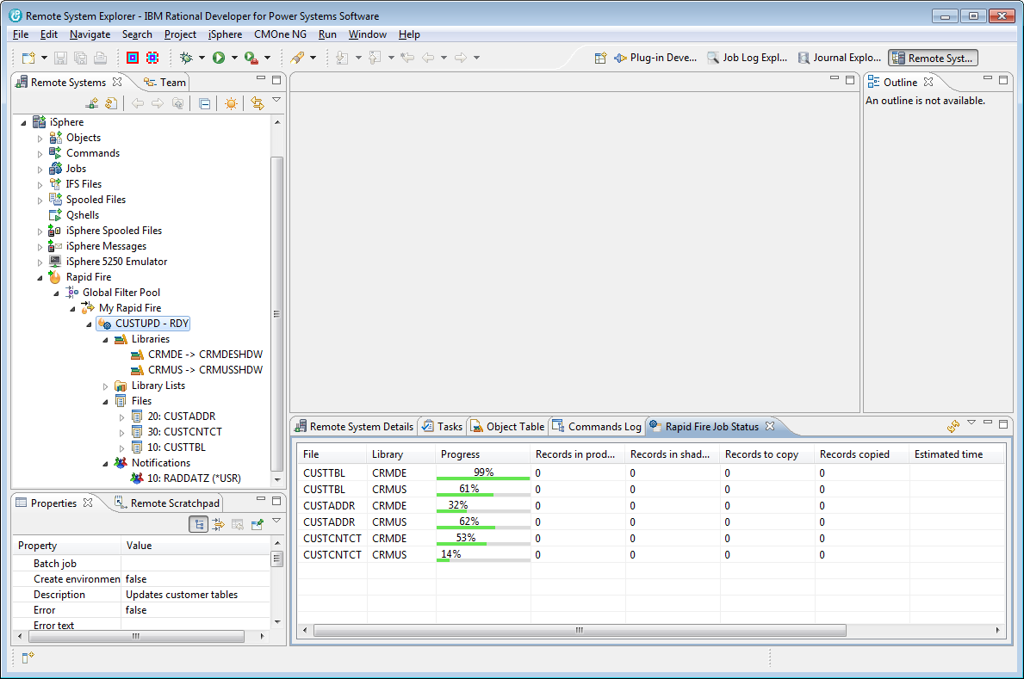This screenshot has height=679, width=1024.
Task: Switch to Job Log Explorer perspective
Action: 747,58
